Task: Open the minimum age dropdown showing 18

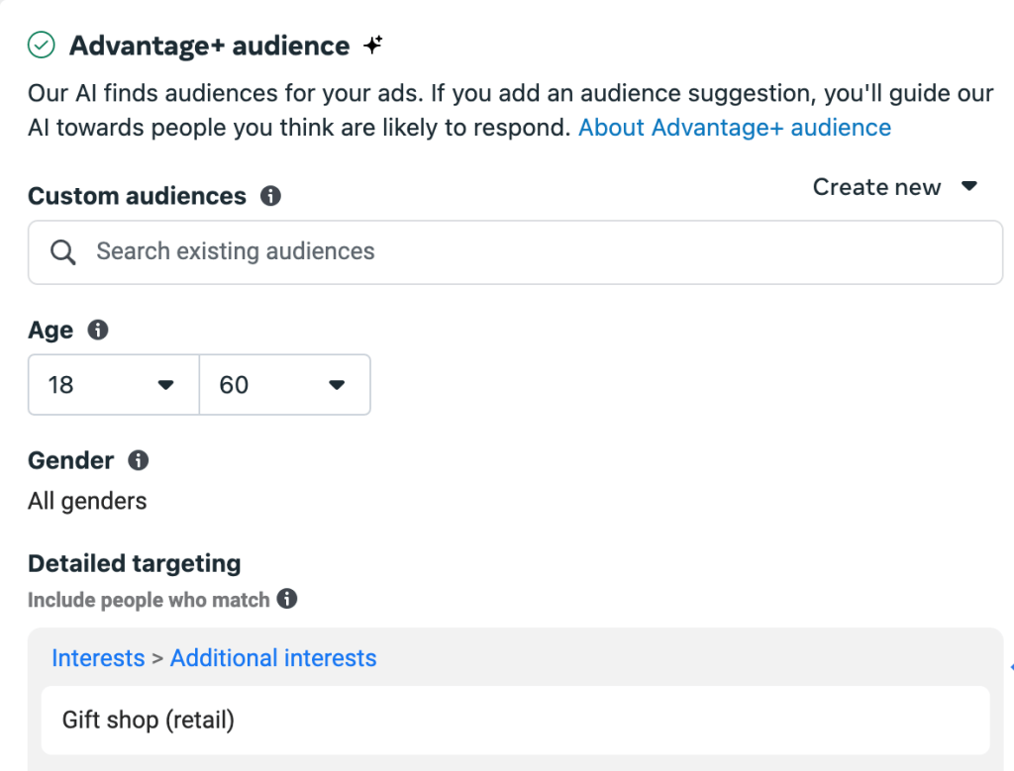Action: point(113,385)
